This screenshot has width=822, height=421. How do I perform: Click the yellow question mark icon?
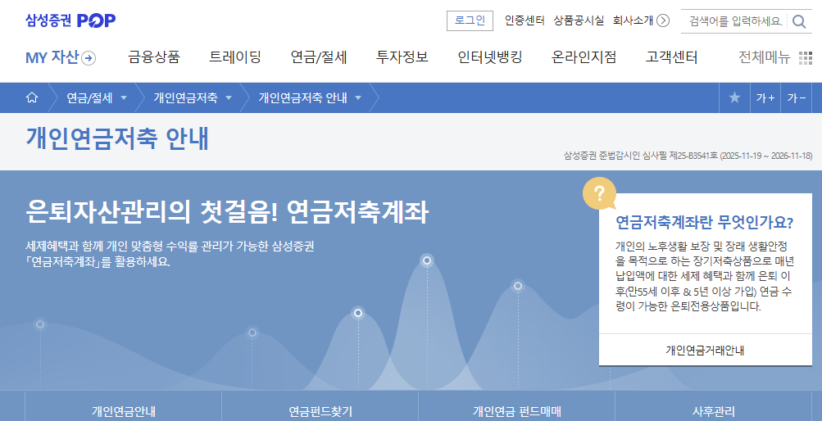(x=599, y=194)
